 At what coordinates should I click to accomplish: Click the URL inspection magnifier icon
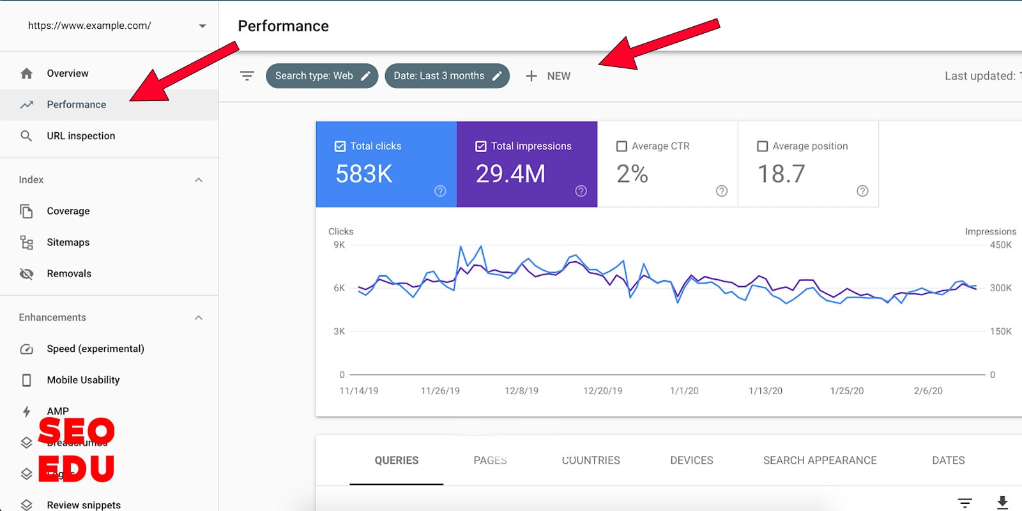click(x=26, y=136)
